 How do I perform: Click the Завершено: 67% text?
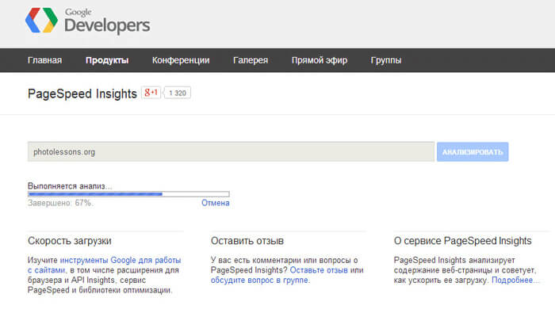point(60,203)
